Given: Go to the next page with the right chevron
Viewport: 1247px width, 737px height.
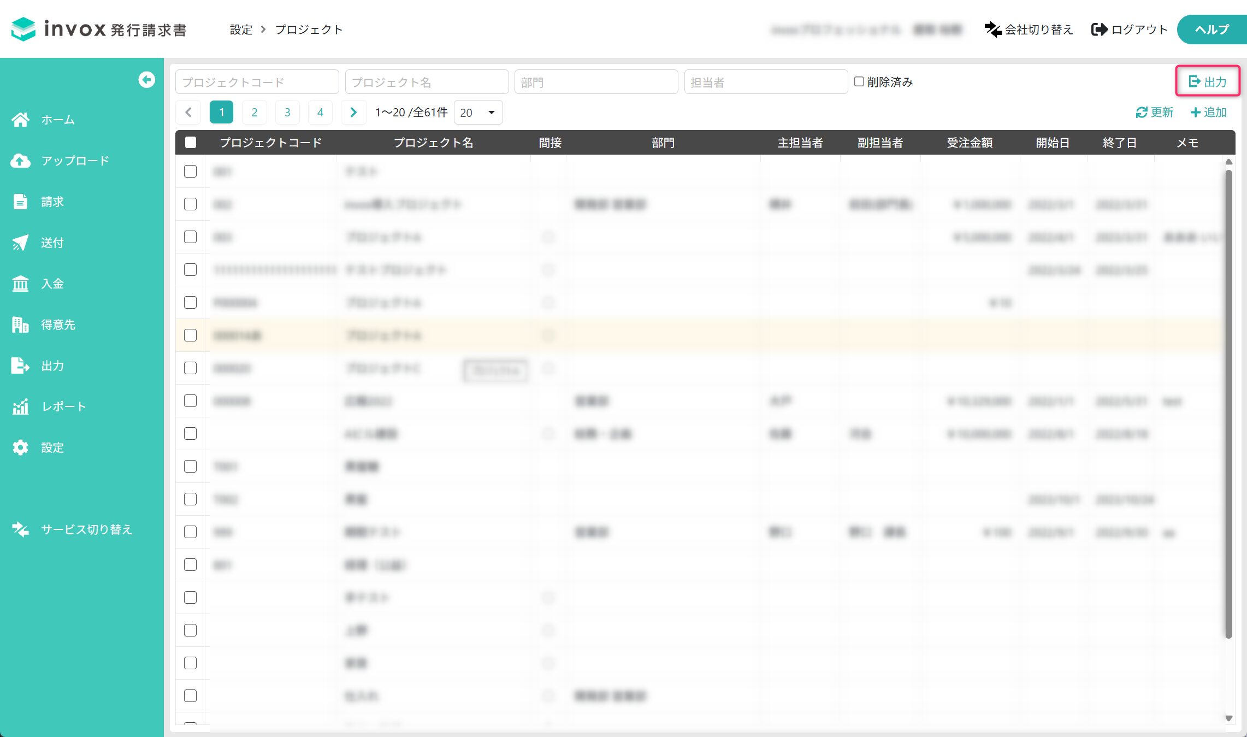Looking at the screenshot, I should point(353,113).
